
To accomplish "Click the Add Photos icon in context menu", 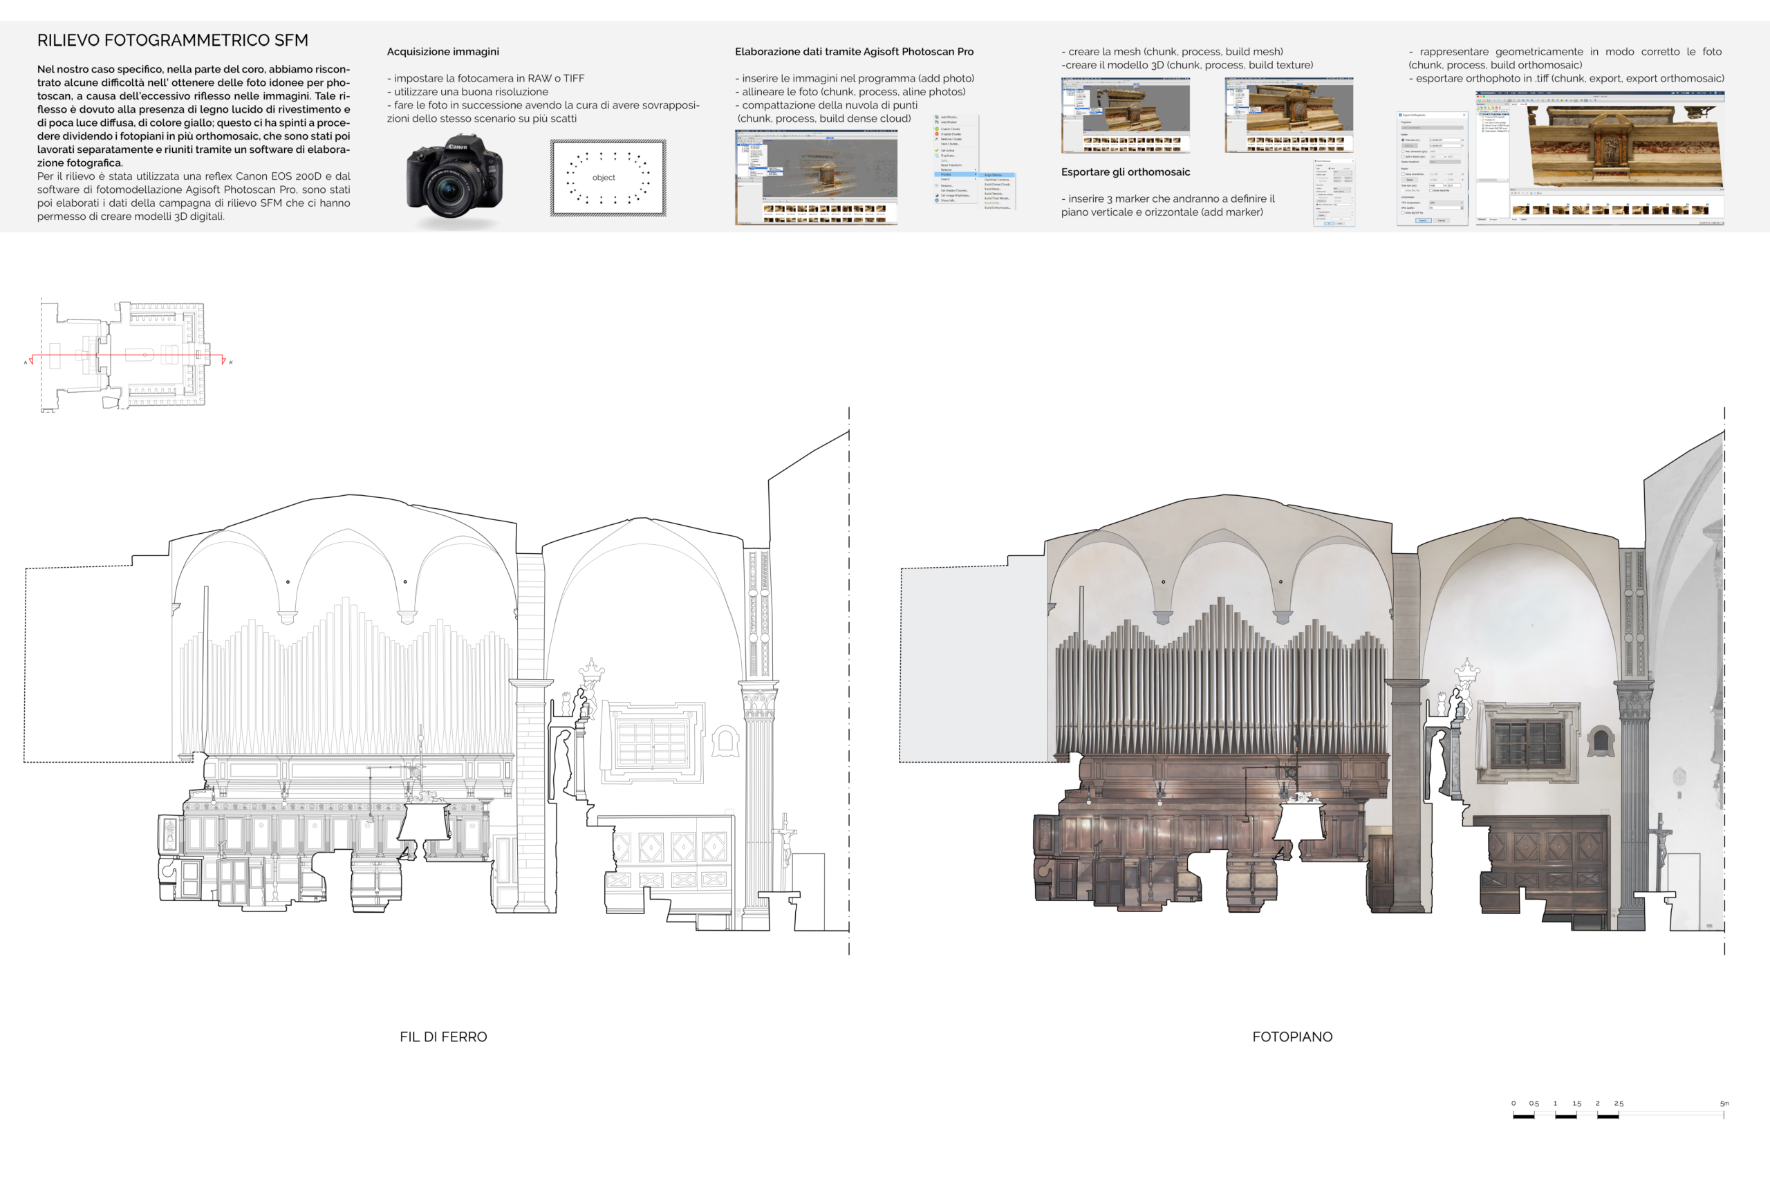I will coord(938,118).
